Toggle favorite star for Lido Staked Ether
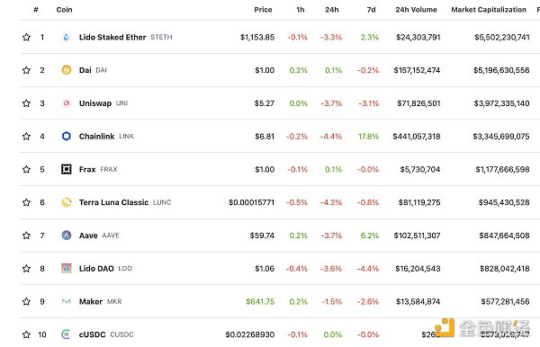The width and height of the screenshot is (540, 347). [26, 37]
